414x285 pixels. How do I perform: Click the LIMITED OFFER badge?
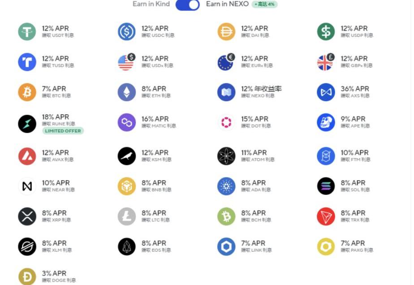point(63,131)
